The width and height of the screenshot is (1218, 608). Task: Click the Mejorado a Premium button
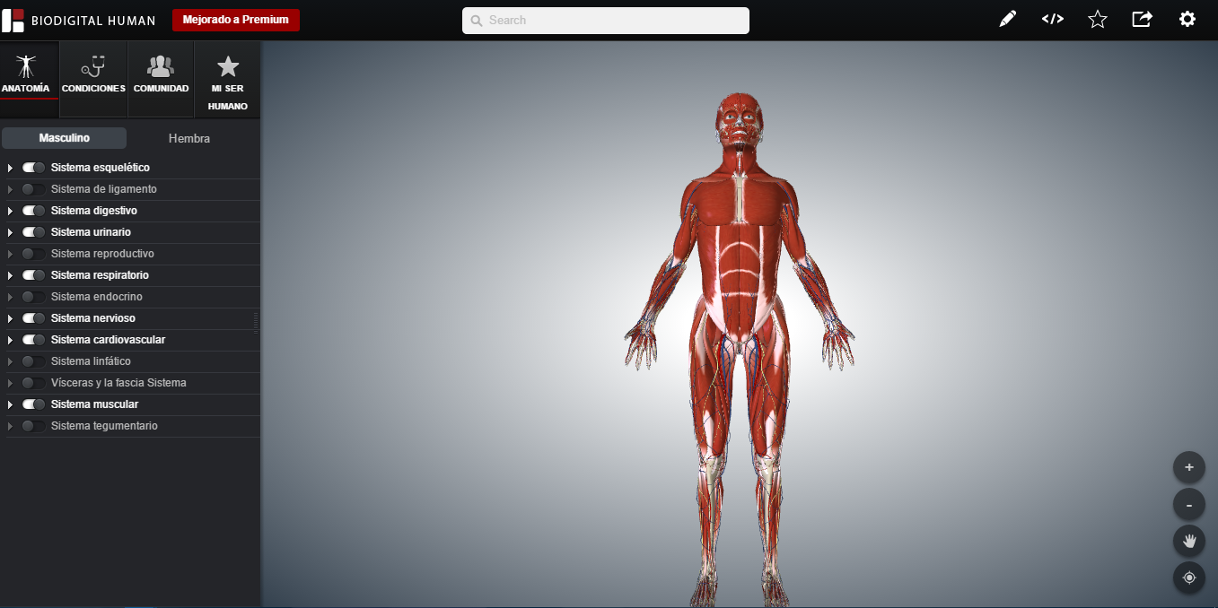tap(236, 20)
